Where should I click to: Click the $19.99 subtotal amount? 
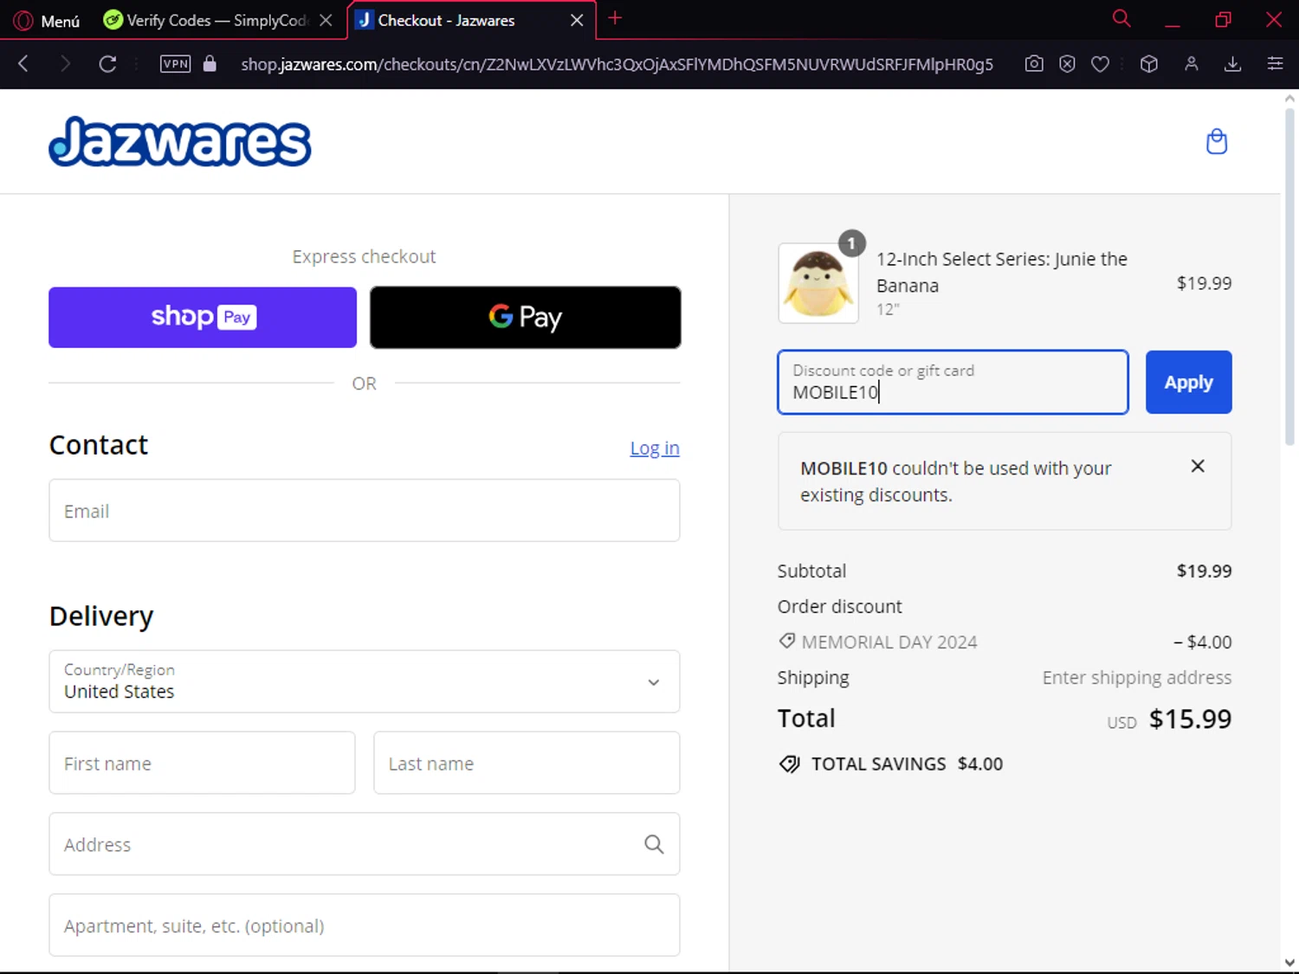pyautogui.click(x=1204, y=571)
